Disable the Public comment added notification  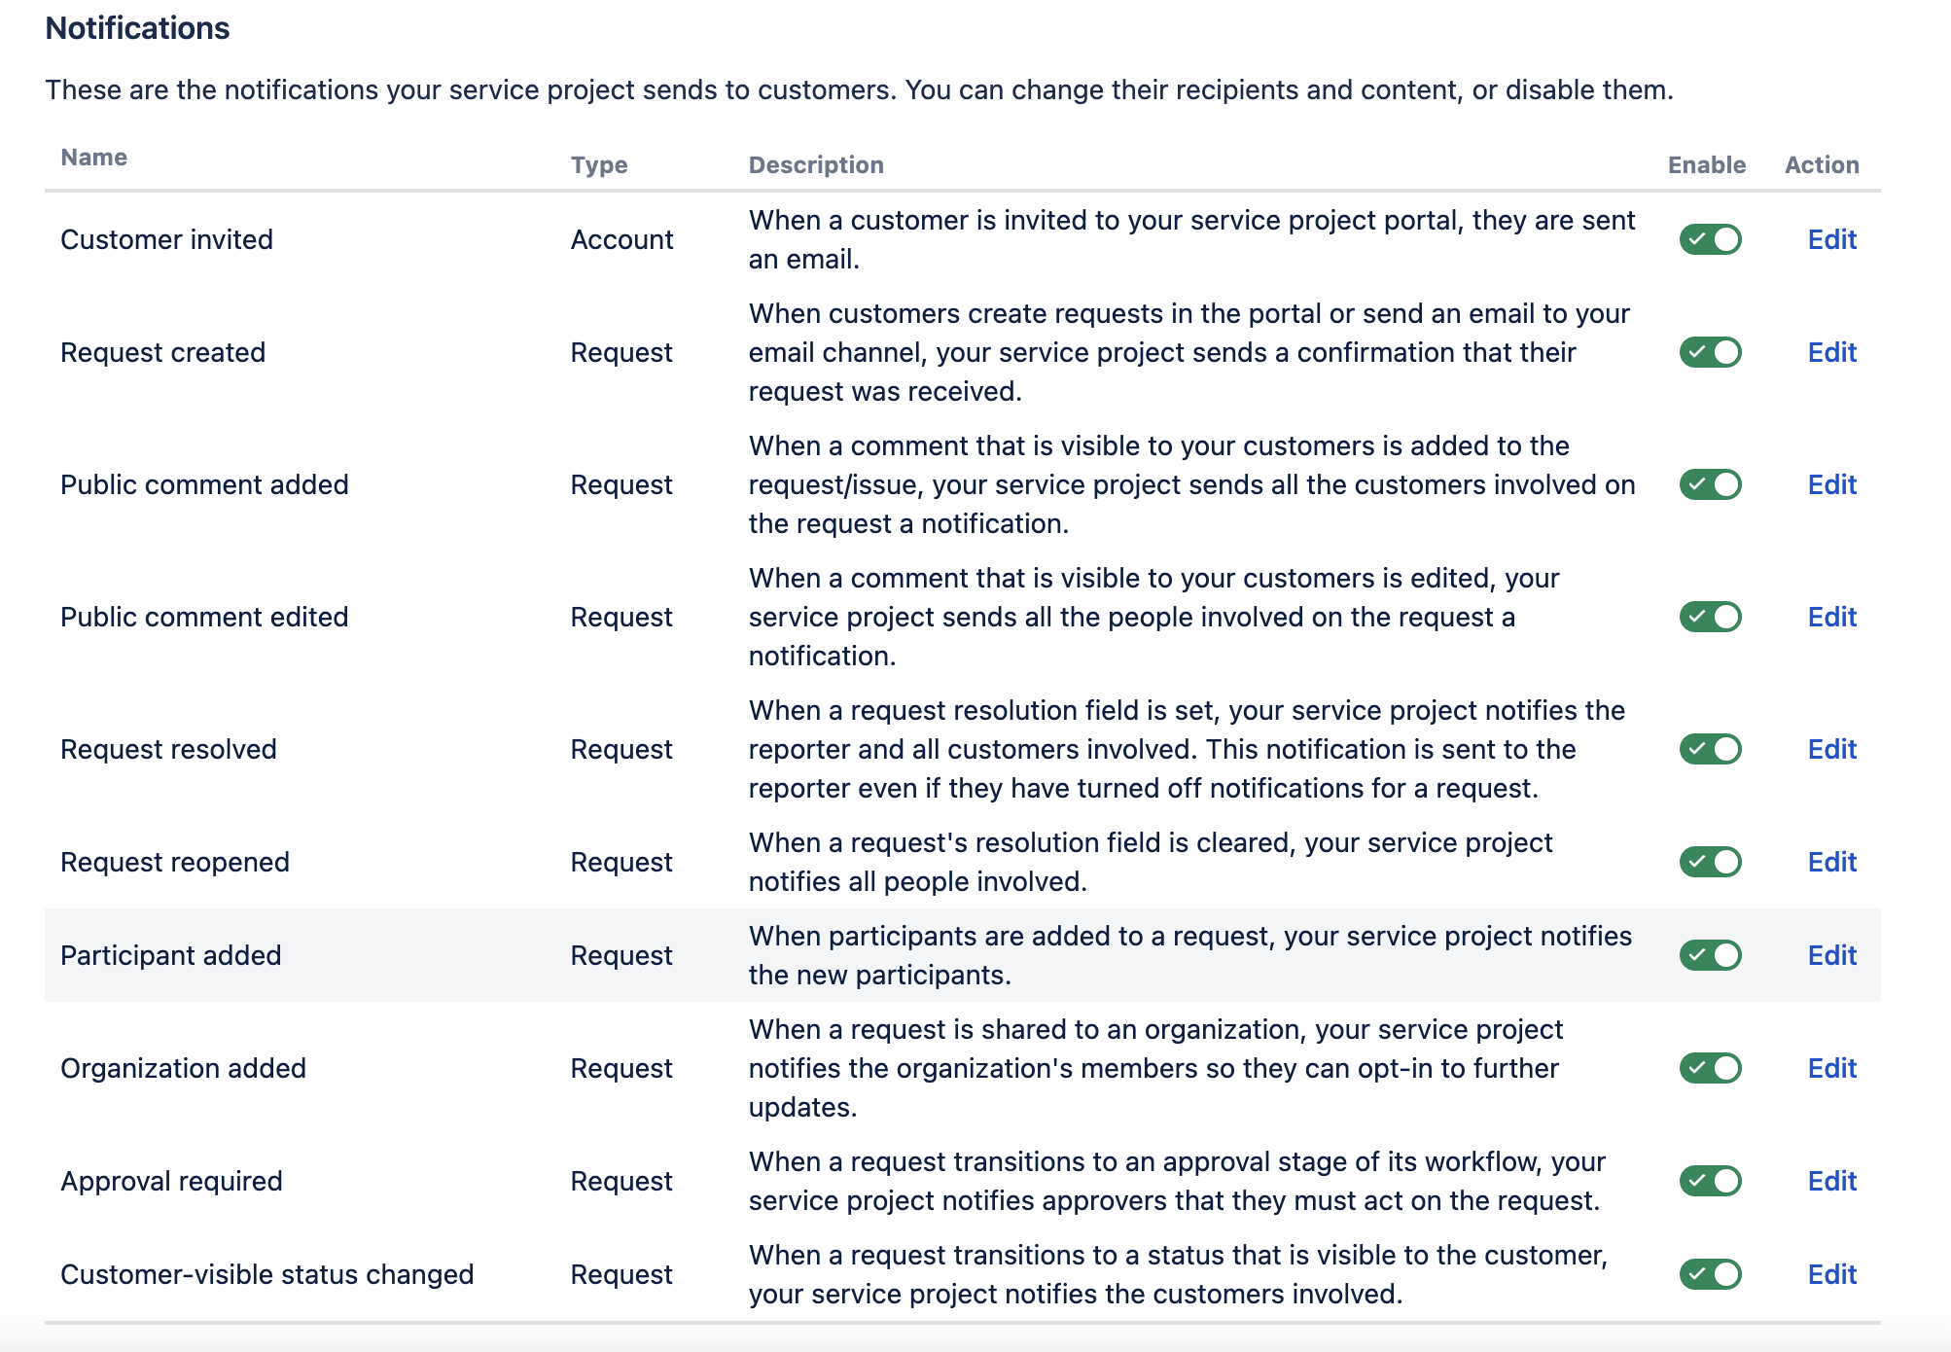point(1710,484)
